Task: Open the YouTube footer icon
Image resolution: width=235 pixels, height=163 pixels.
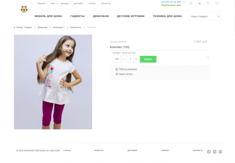Action: point(215,152)
